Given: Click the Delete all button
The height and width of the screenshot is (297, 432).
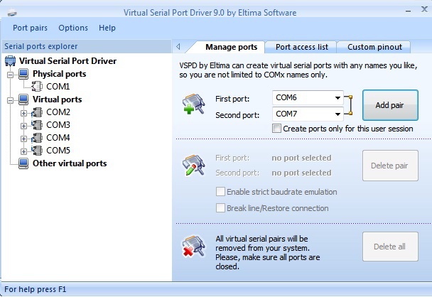Looking at the screenshot, I should [x=390, y=247].
